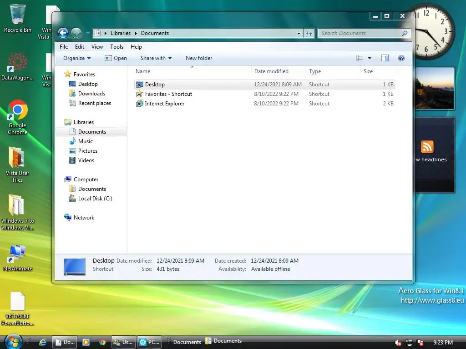Viewport: 466px width, 349px height.
Task: Open the Organize dropdown
Action: pyautogui.click(x=76, y=58)
